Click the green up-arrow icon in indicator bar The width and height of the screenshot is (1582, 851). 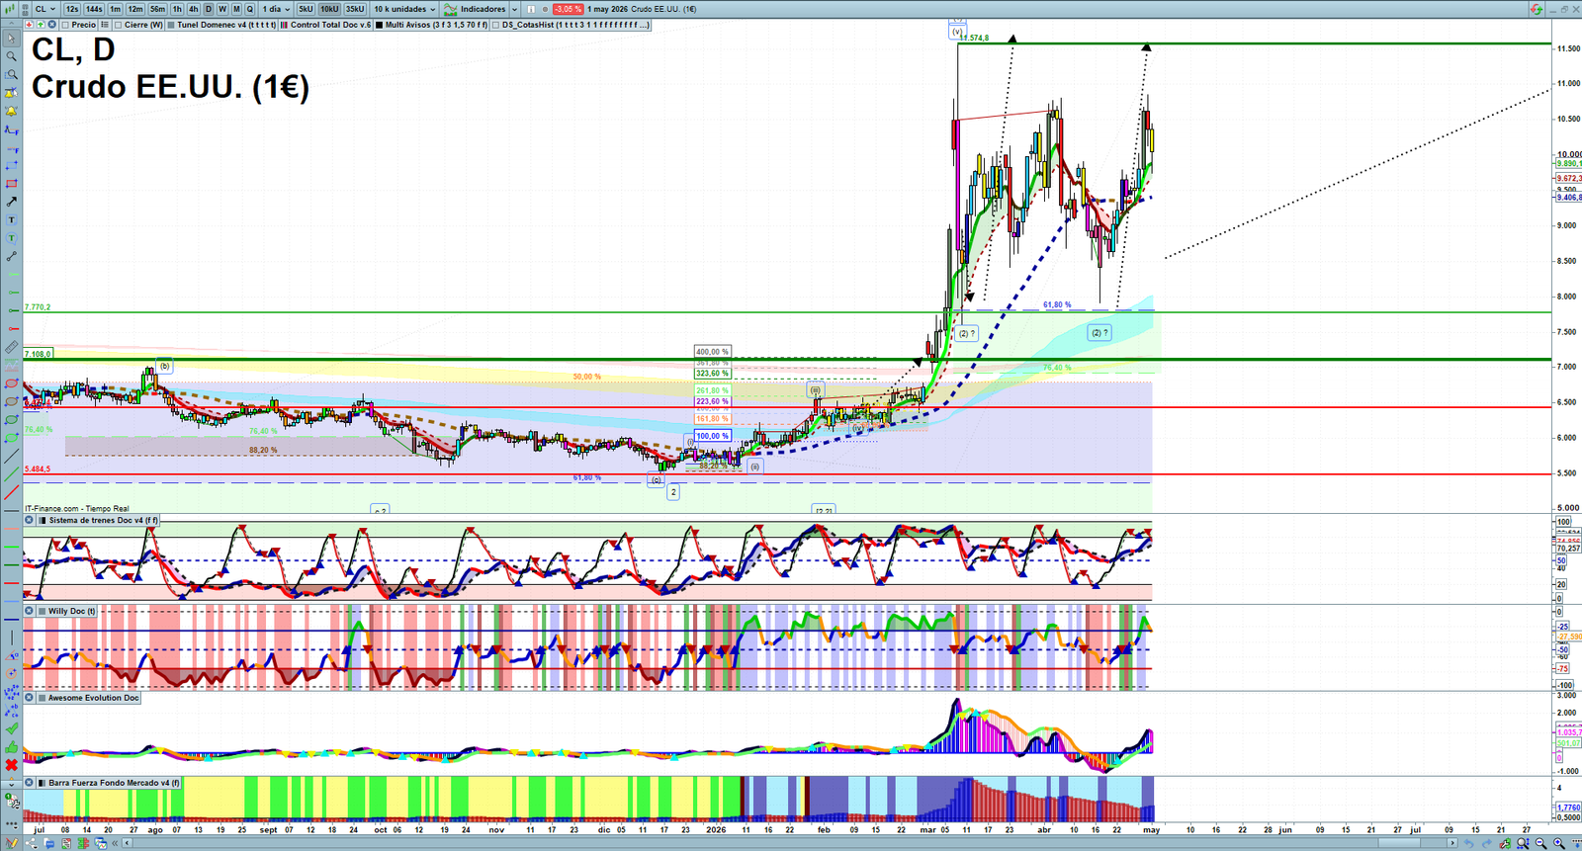(x=41, y=25)
